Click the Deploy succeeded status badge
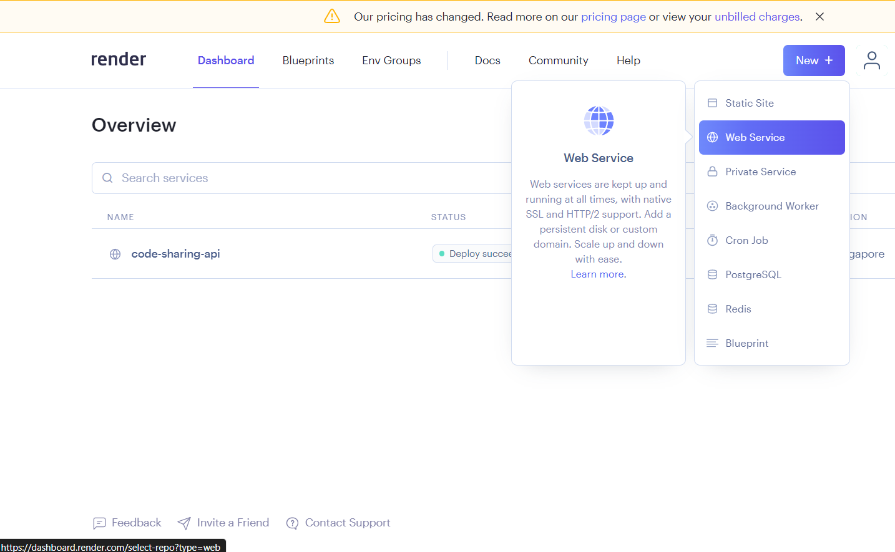 click(x=472, y=254)
